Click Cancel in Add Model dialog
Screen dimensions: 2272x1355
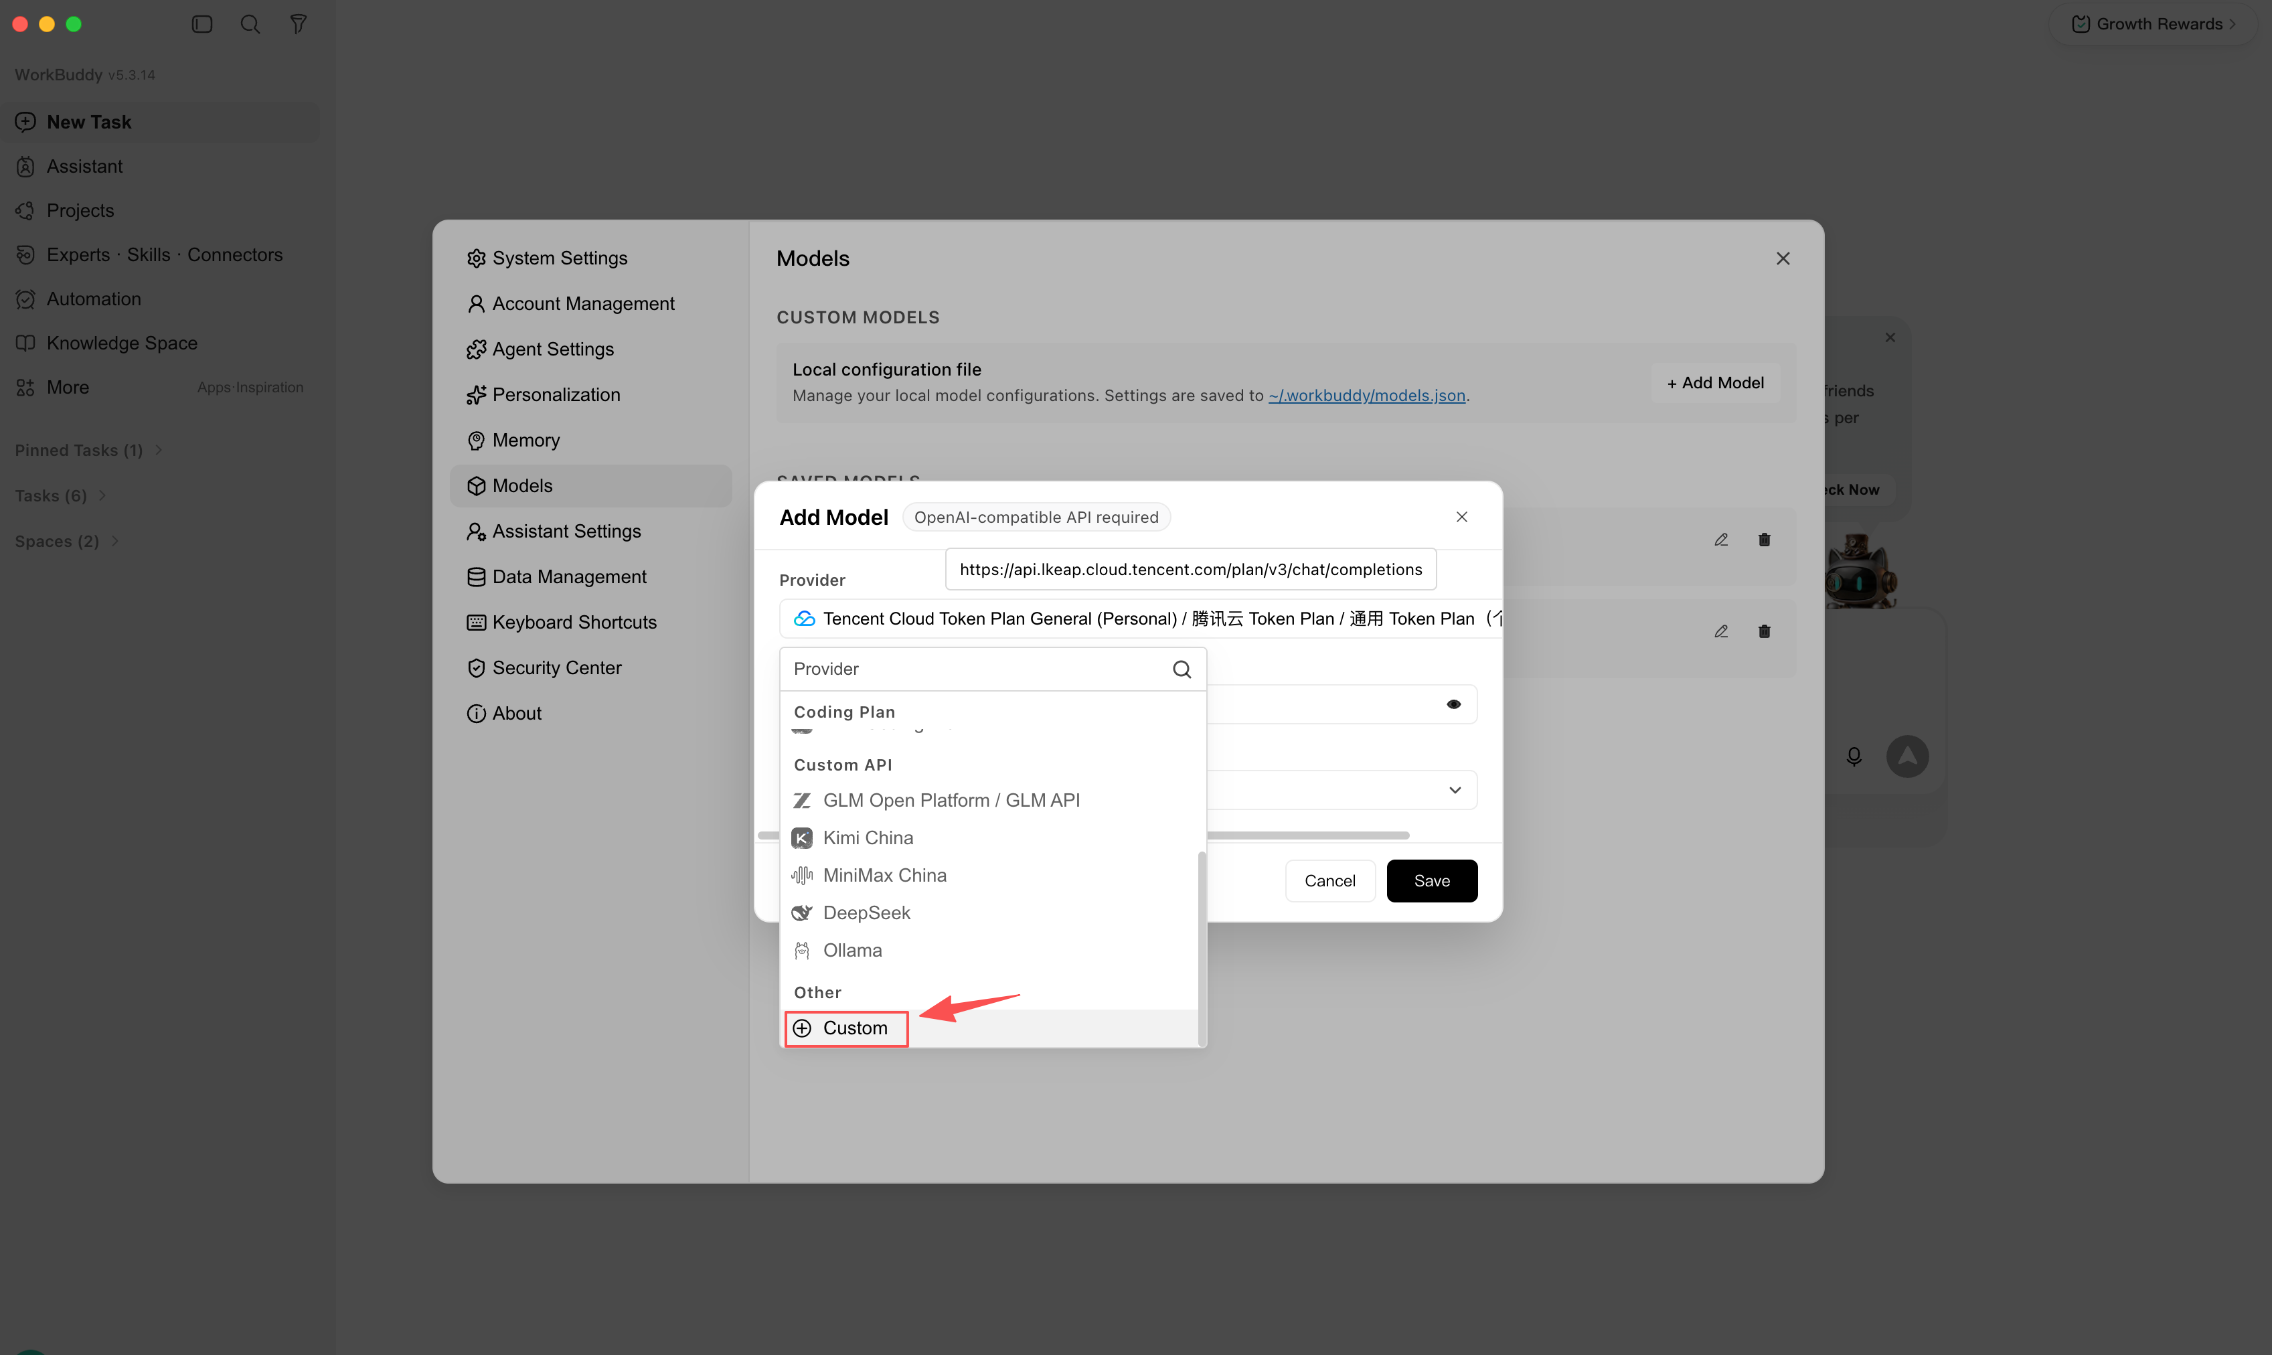click(1330, 880)
